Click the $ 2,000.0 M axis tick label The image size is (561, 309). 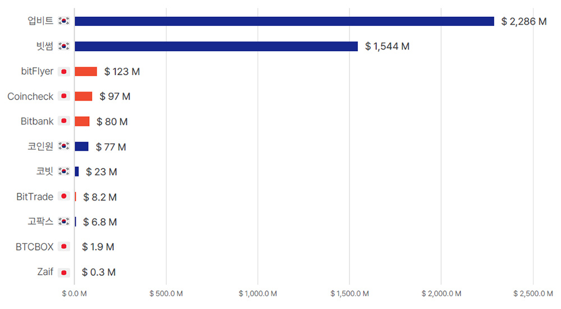click(x=441, y=294)
